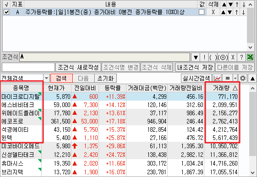The height and width of the screenshot is (177, 257).
Task: Click the results list scrollbar up arrow
Action: click(x=252, y=89)
